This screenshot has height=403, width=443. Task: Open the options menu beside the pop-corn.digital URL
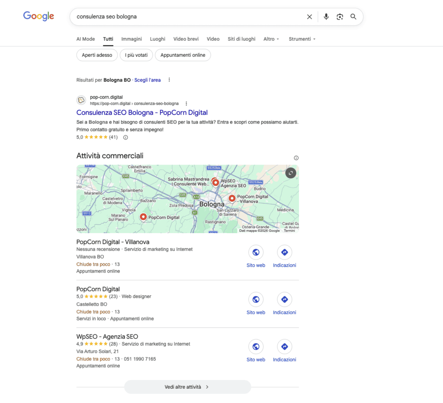pyautogui.click(x=186, y=104)
